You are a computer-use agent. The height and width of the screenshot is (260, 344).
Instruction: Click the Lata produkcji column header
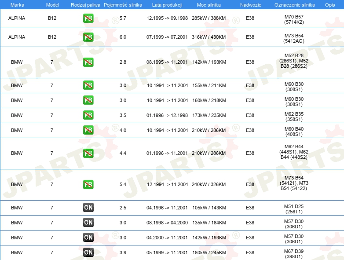pos(167,5)
